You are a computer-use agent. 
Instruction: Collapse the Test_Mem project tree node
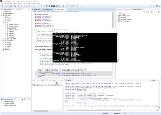click(x=2, y=15)
